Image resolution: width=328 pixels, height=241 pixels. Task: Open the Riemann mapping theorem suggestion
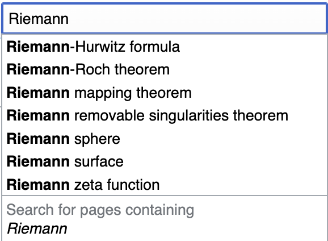pos(165,93)
